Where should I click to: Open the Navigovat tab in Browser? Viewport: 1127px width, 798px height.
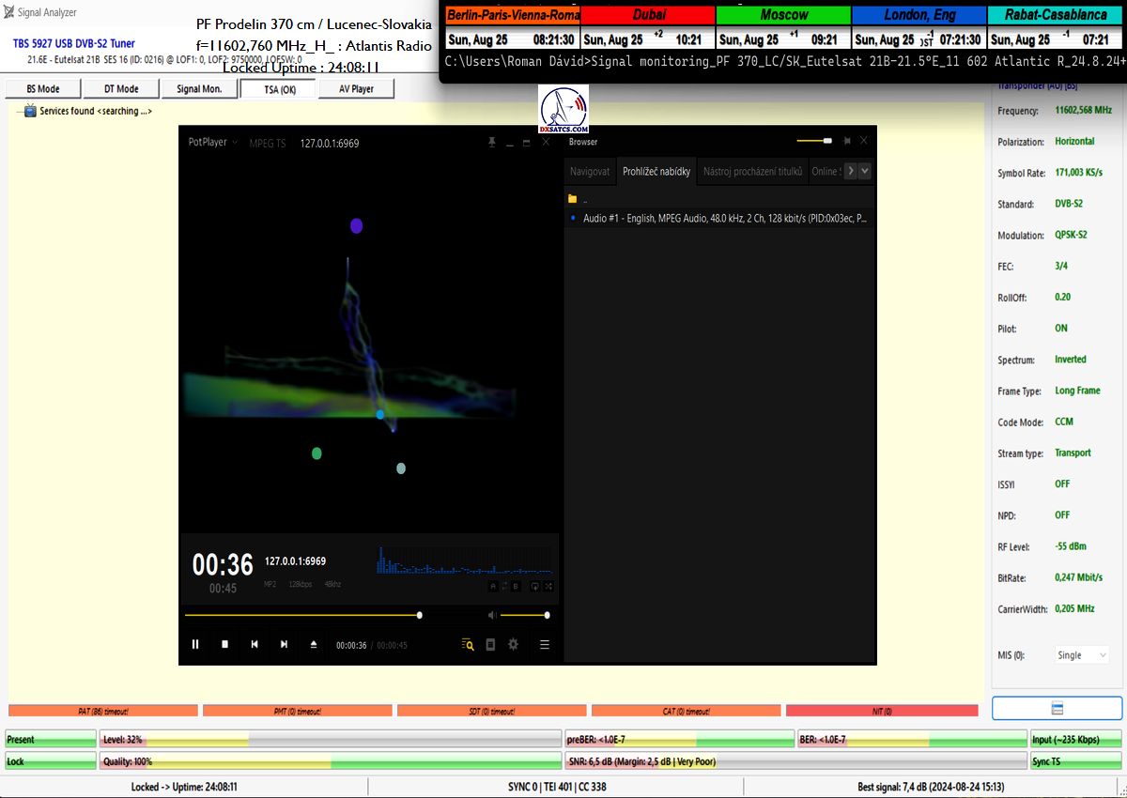[590, 172]
